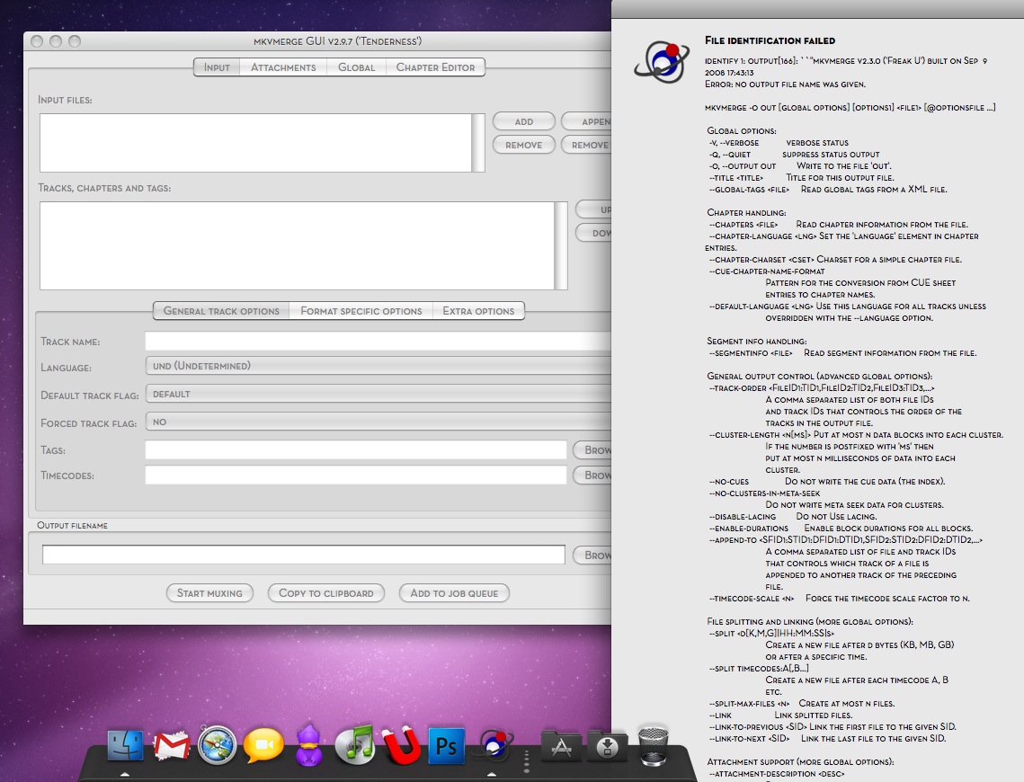The image size is (1024, 782).
Task: Switch to the Input tab
Action: click(x=217, y=67)
